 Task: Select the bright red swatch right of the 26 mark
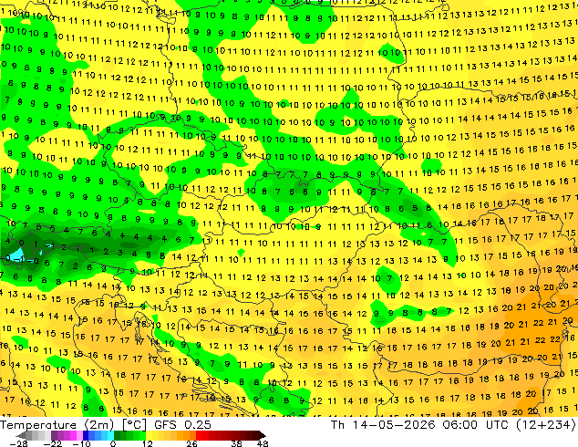click(199, 435)
